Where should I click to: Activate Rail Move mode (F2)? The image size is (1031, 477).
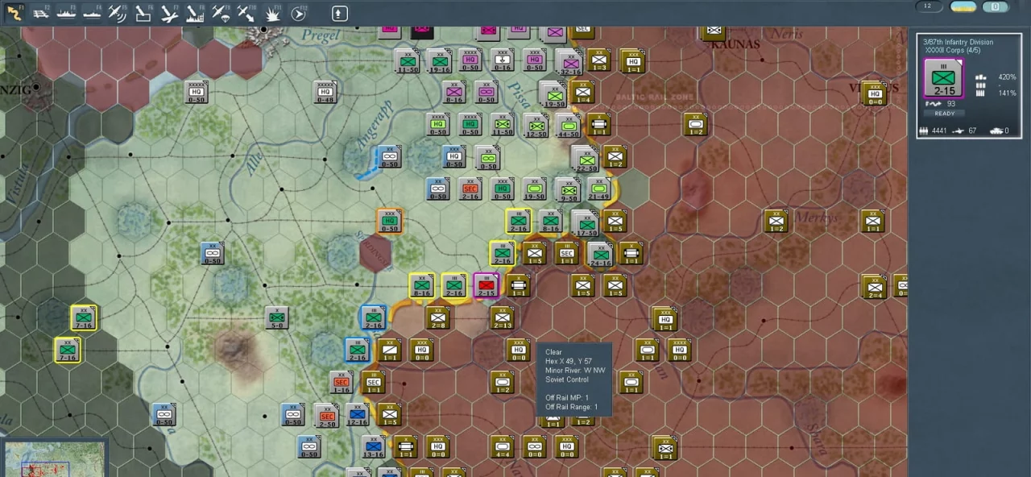[40, 12]
